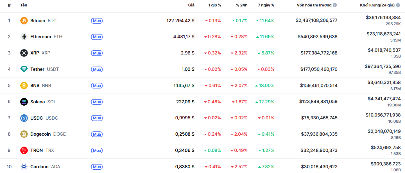Open info tooltip for Vốn hóa thị trường
The image size is (405, 173).
(x=335, y=5)
